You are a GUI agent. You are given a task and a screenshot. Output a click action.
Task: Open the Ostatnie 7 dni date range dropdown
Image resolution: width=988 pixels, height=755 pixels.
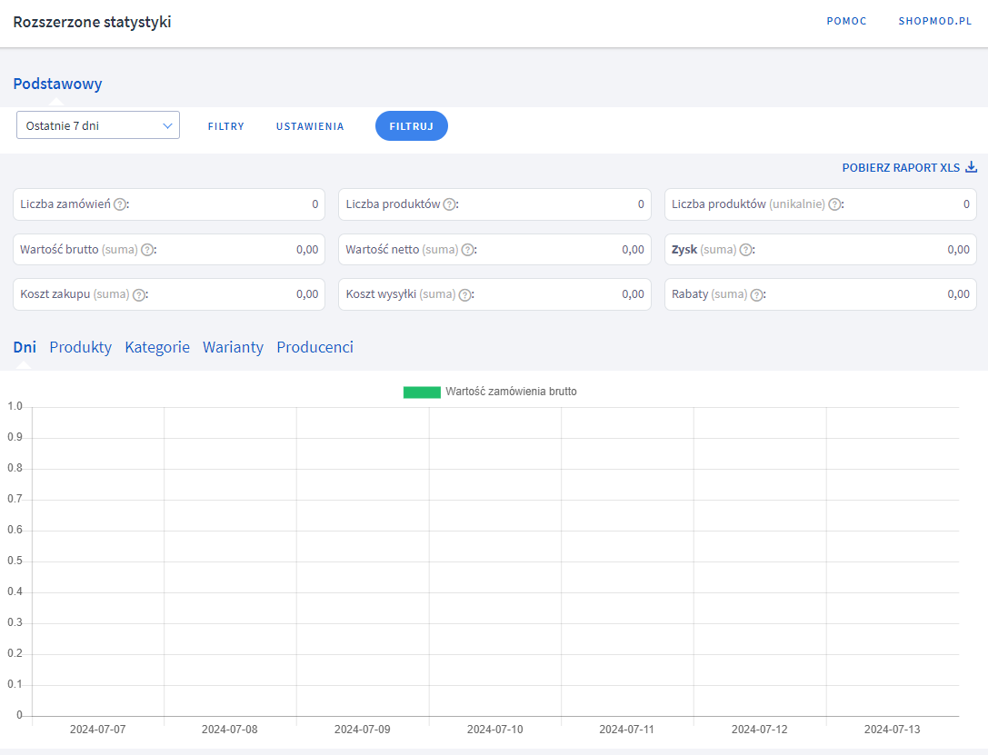click(x=98, y=125)
